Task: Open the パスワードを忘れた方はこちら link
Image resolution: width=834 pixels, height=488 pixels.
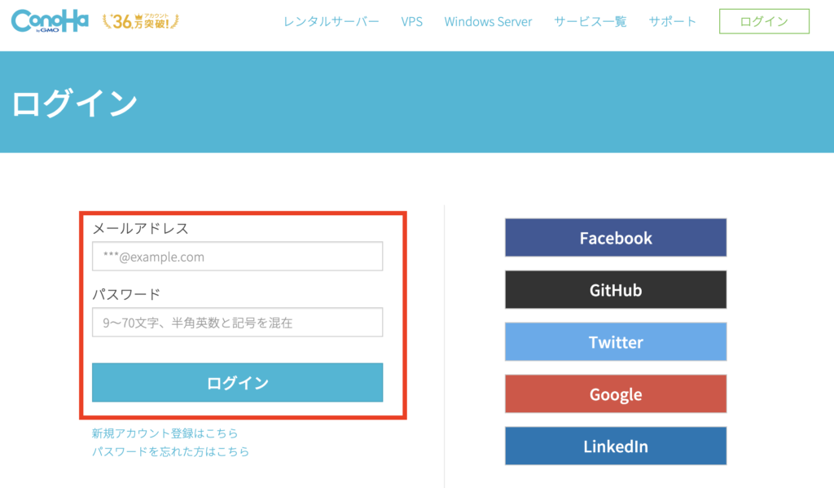Action: 171,451
